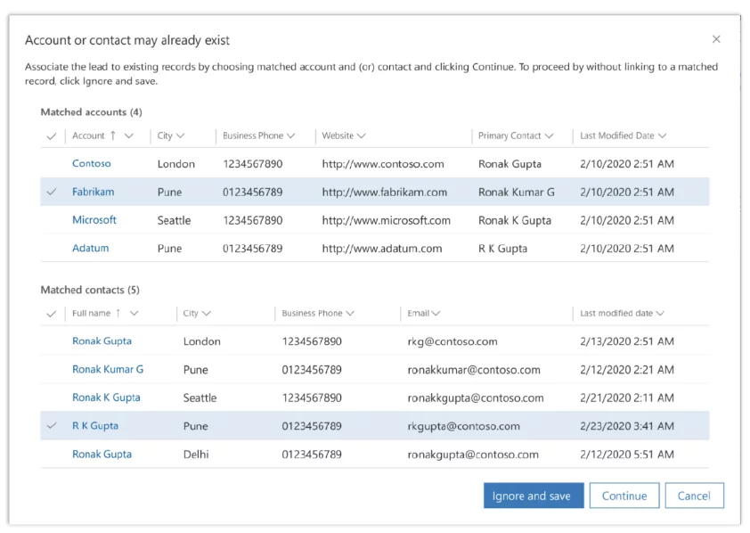Viewport: 750px width, 533px height.
Task: Open the R K Gupta contact link
Action: [95, 426]
